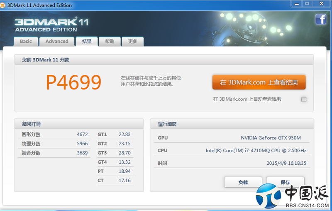Select the 图形分数 value 4672
The width and height of the screenshot is (332, 211).
(x=82, y=134)
